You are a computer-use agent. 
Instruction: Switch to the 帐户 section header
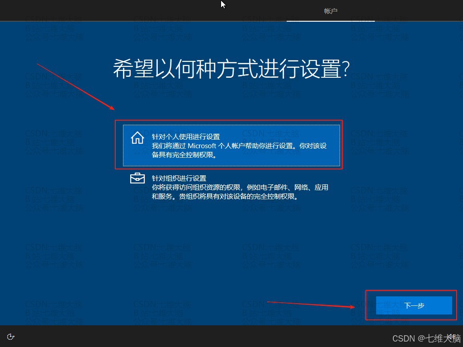coord(331,11)
